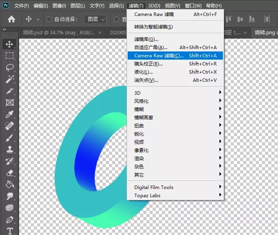Enable the 自动选择 checkbox
The width and height of the screenshot is (278, 235).
(x=49, y=19)
